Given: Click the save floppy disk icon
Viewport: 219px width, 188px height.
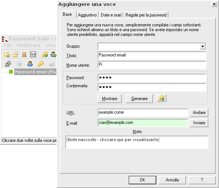Looking at the screenshot, I should tap(33, 54).
